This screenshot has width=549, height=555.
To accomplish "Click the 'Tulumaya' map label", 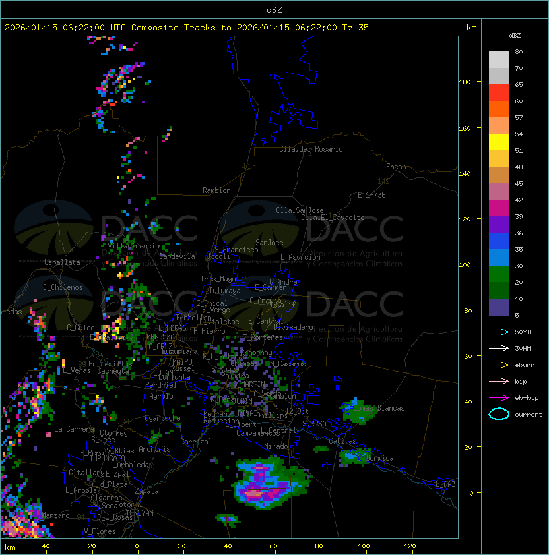I will click(225, 291).
